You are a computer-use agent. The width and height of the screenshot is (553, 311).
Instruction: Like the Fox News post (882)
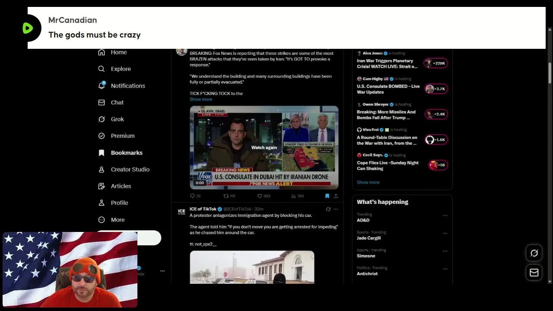click(x=264, y=196)
